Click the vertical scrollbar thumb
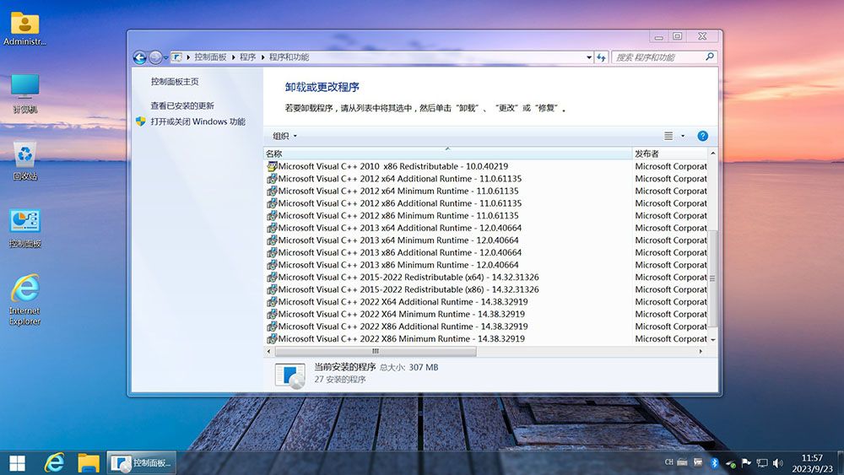The width and height of the screenshot is (844, 475). (x=712, y=278)
